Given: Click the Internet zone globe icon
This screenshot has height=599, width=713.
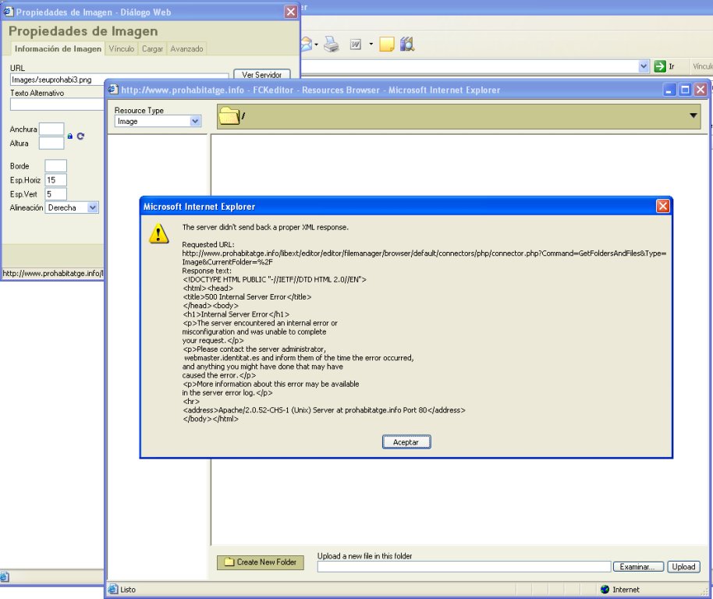Looking at the screenshot, I should click(x=605, y=590).
